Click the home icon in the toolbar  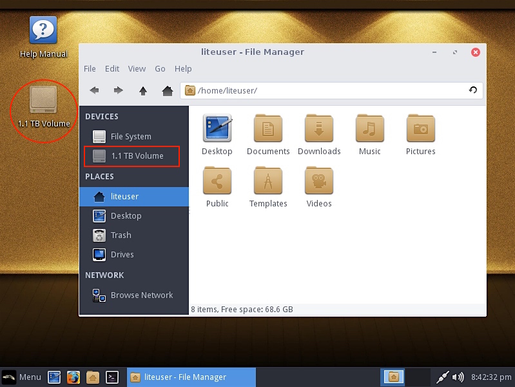[x=168, y=91]
